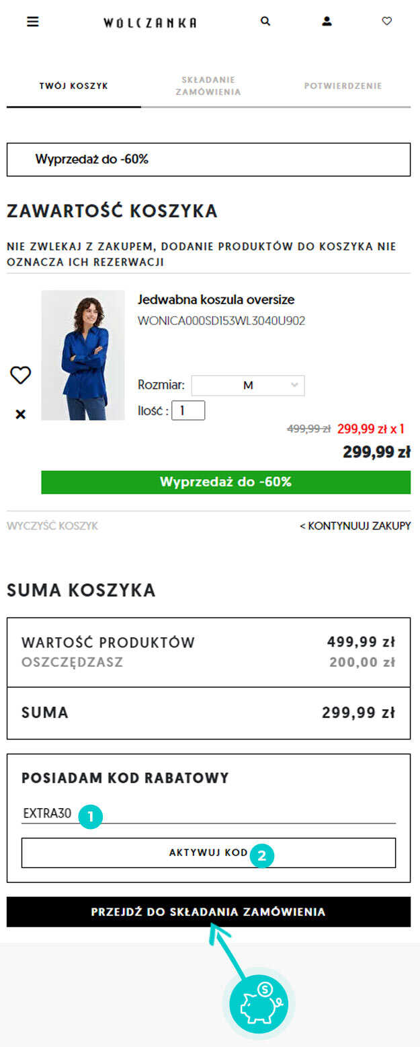This screenshot has width=420, height=1047.
Task: Open the blue silk shirt thumbnail
Action: click(x=83, y=355)
